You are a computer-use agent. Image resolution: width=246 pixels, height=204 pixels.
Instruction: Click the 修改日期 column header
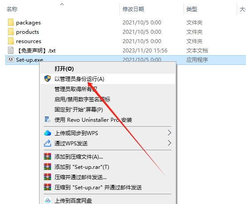click(x=133, y=9)
